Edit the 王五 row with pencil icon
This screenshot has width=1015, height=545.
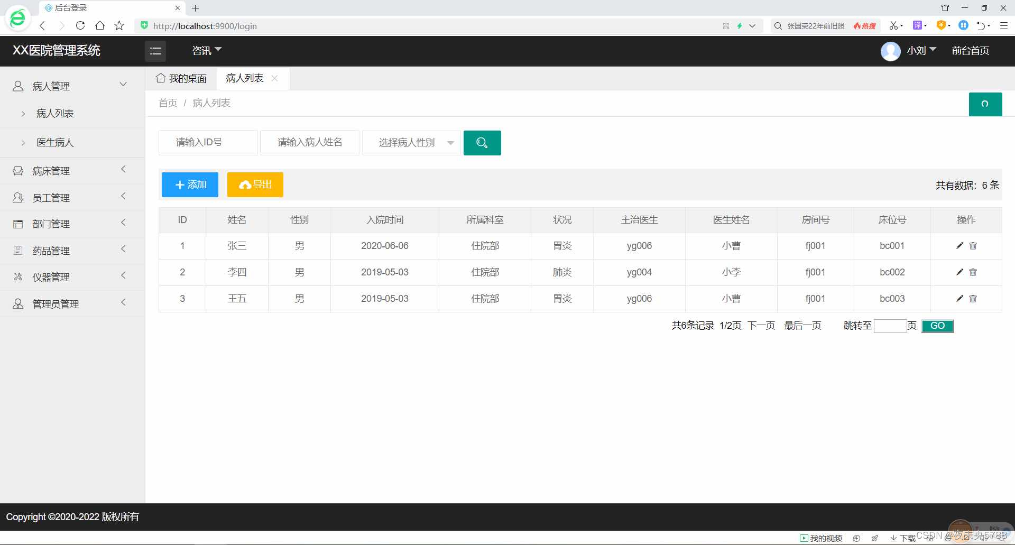[x=959, y=299]
